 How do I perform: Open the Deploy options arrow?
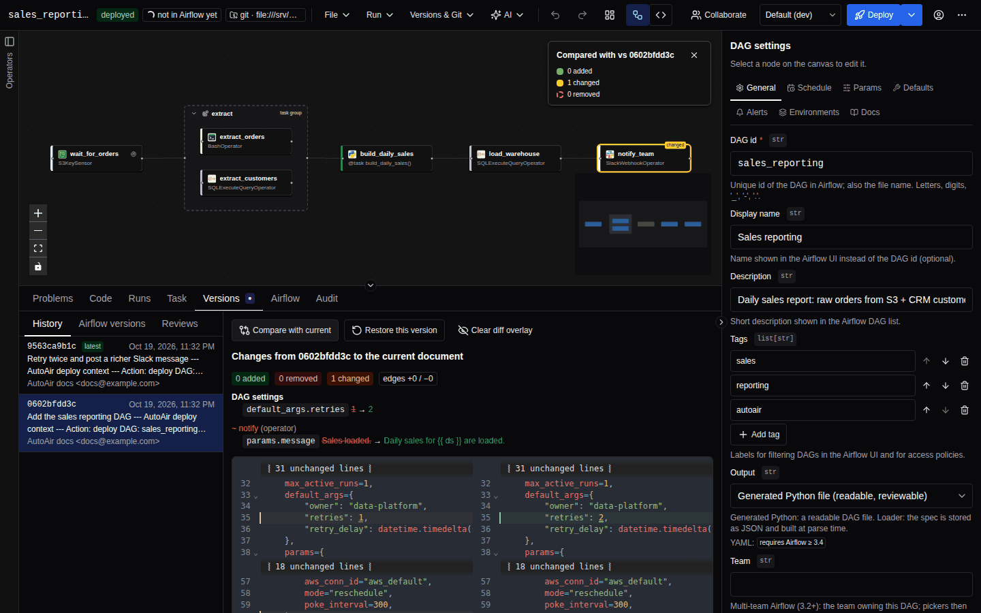click(x=912, y=15)
